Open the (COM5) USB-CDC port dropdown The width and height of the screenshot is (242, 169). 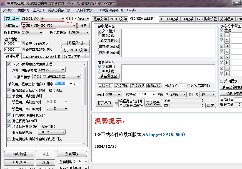point(49,25)
